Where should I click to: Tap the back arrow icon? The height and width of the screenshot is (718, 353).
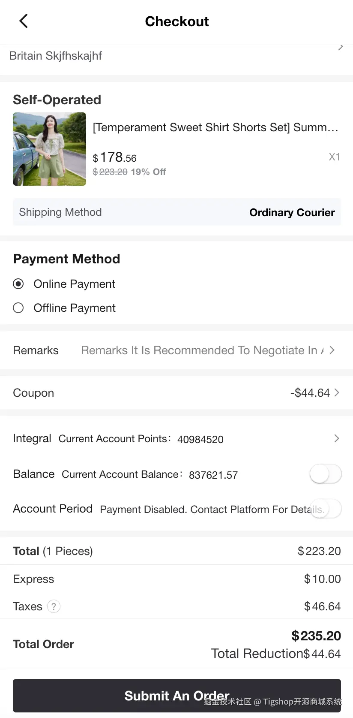tap(24, 21)
